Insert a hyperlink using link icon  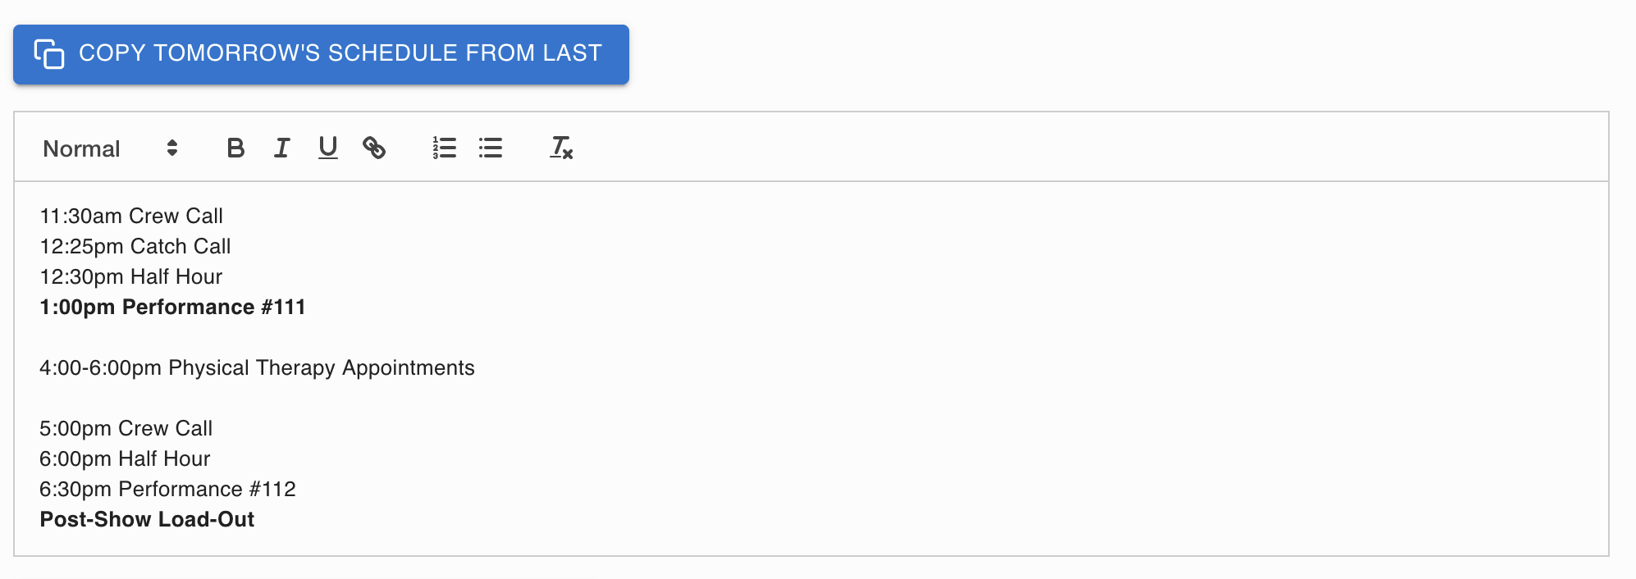pos(374,148)
